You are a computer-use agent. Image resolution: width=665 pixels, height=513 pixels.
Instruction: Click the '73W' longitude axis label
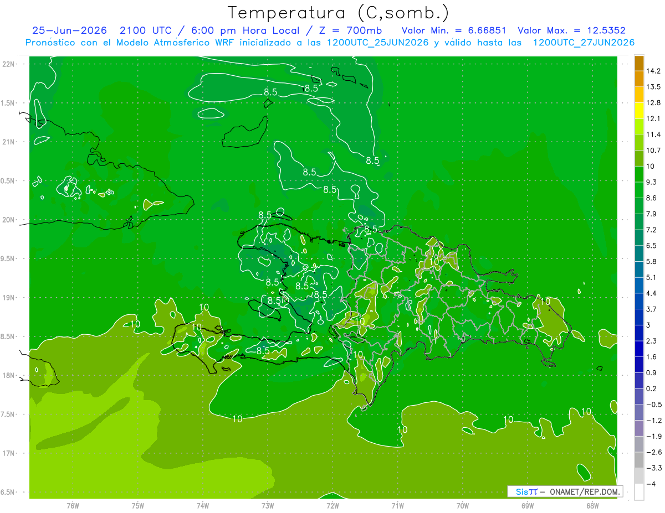[268, 505]
